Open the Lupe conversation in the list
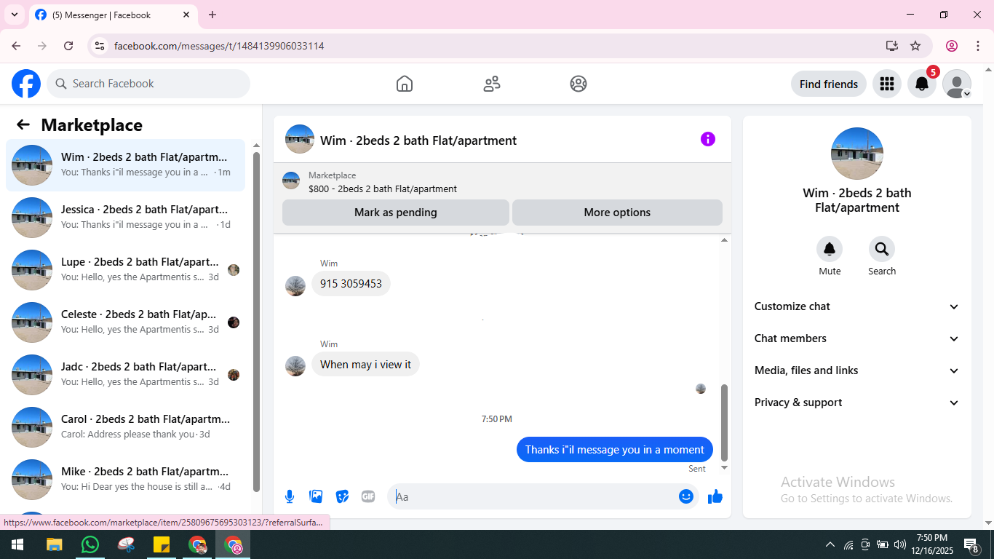 [x=125, y=270]
